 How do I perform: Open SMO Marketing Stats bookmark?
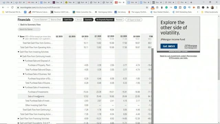182,12
